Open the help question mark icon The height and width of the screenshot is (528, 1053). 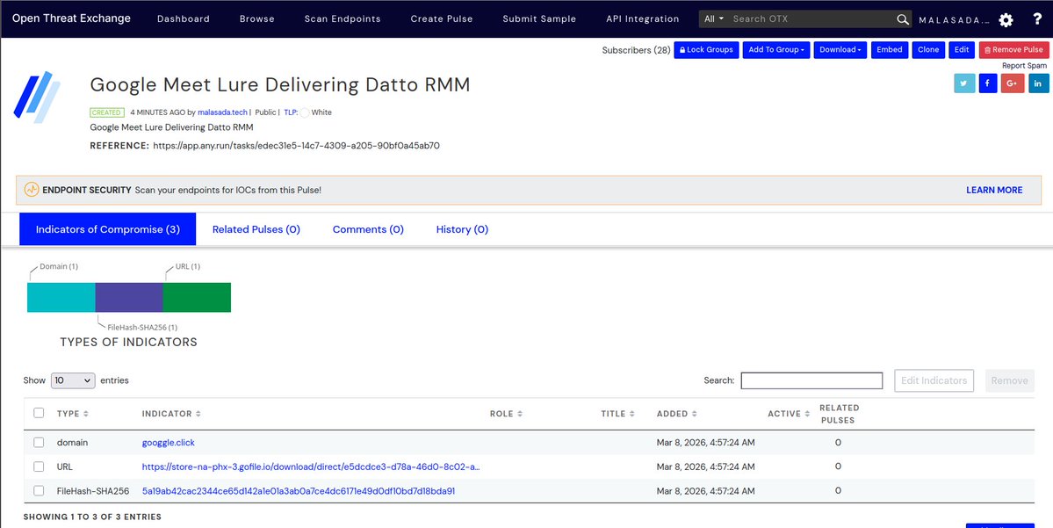click(1037, 19)
